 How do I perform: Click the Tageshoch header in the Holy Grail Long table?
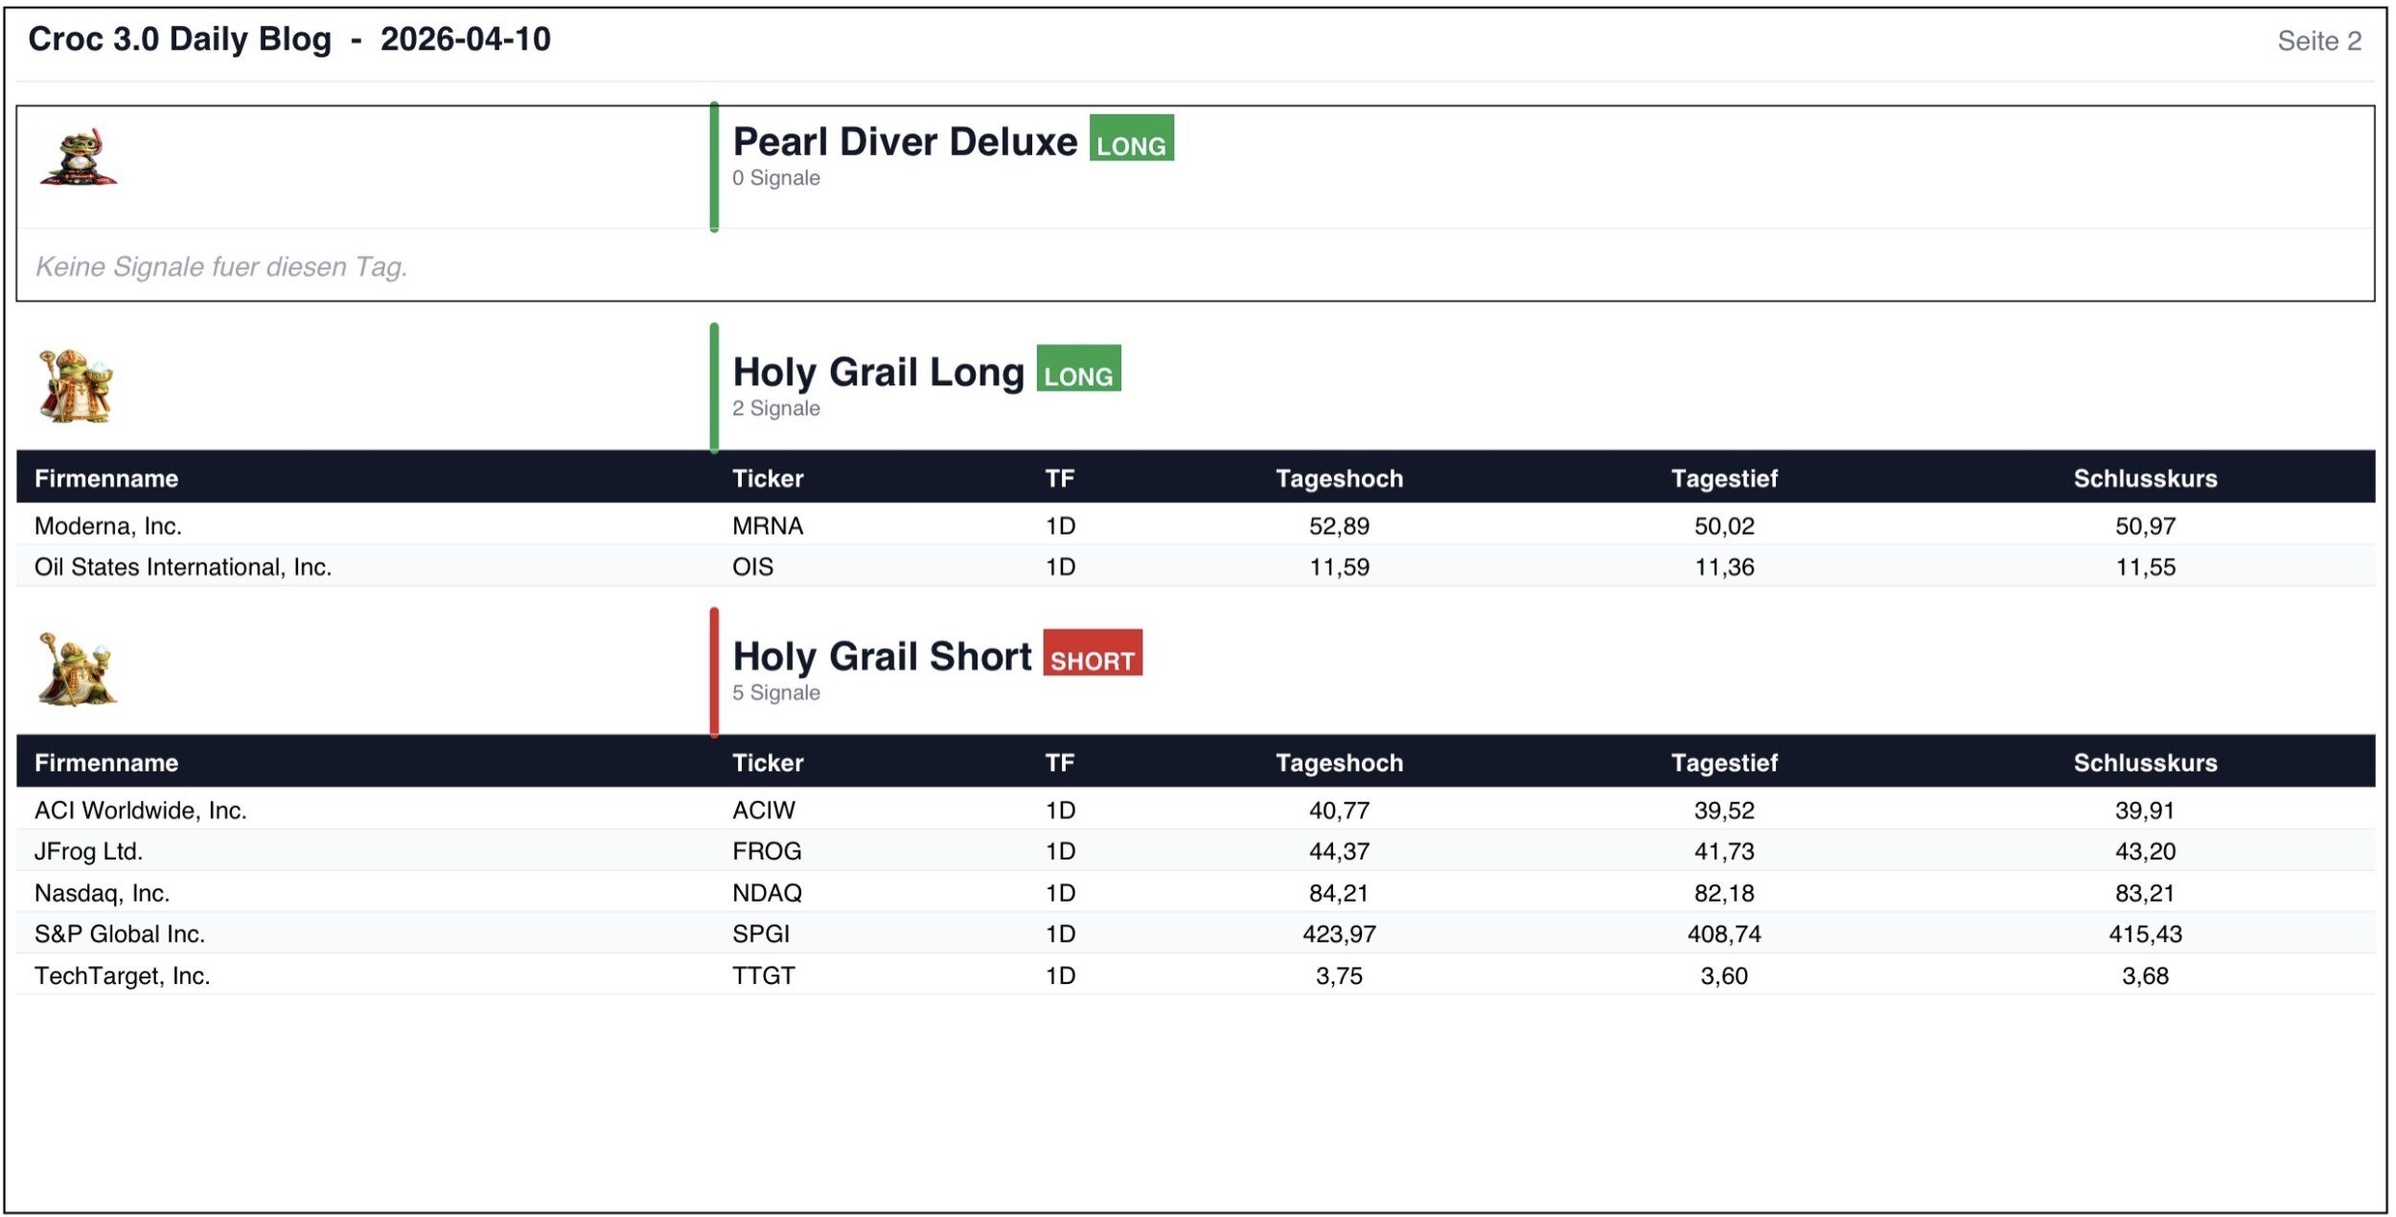(1339, 479)
